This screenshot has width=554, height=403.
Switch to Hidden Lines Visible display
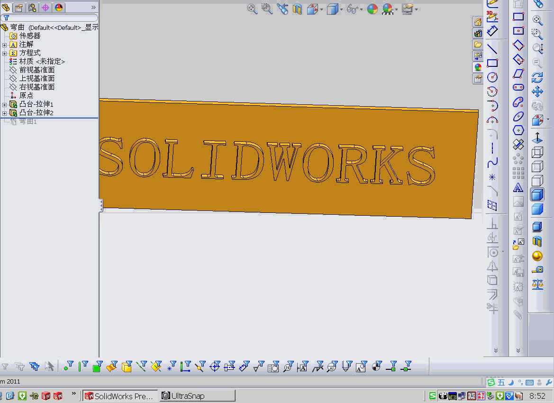point(537,166)
